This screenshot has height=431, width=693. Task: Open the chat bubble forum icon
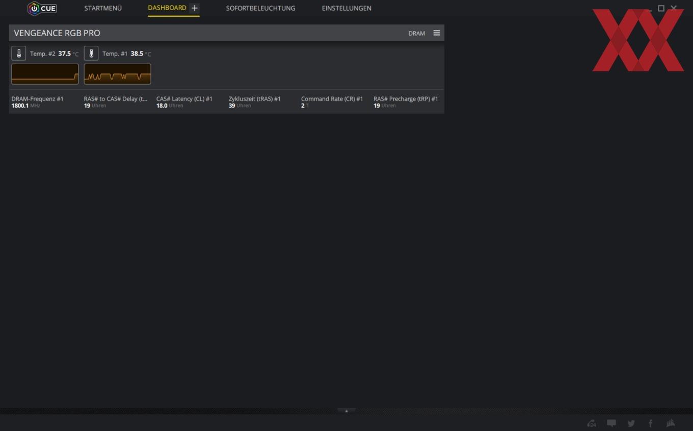611,423
